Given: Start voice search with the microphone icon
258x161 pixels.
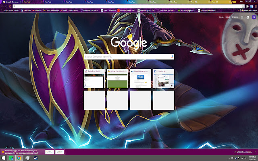Looking at the screenshot, I should [172, 57].
